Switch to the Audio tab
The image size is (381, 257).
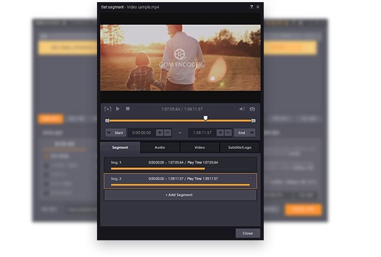(x=160, y=148)
